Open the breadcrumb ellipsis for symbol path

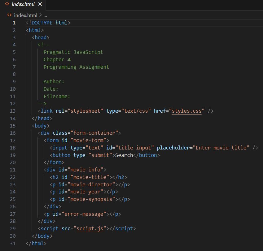[x=45, y=15]
